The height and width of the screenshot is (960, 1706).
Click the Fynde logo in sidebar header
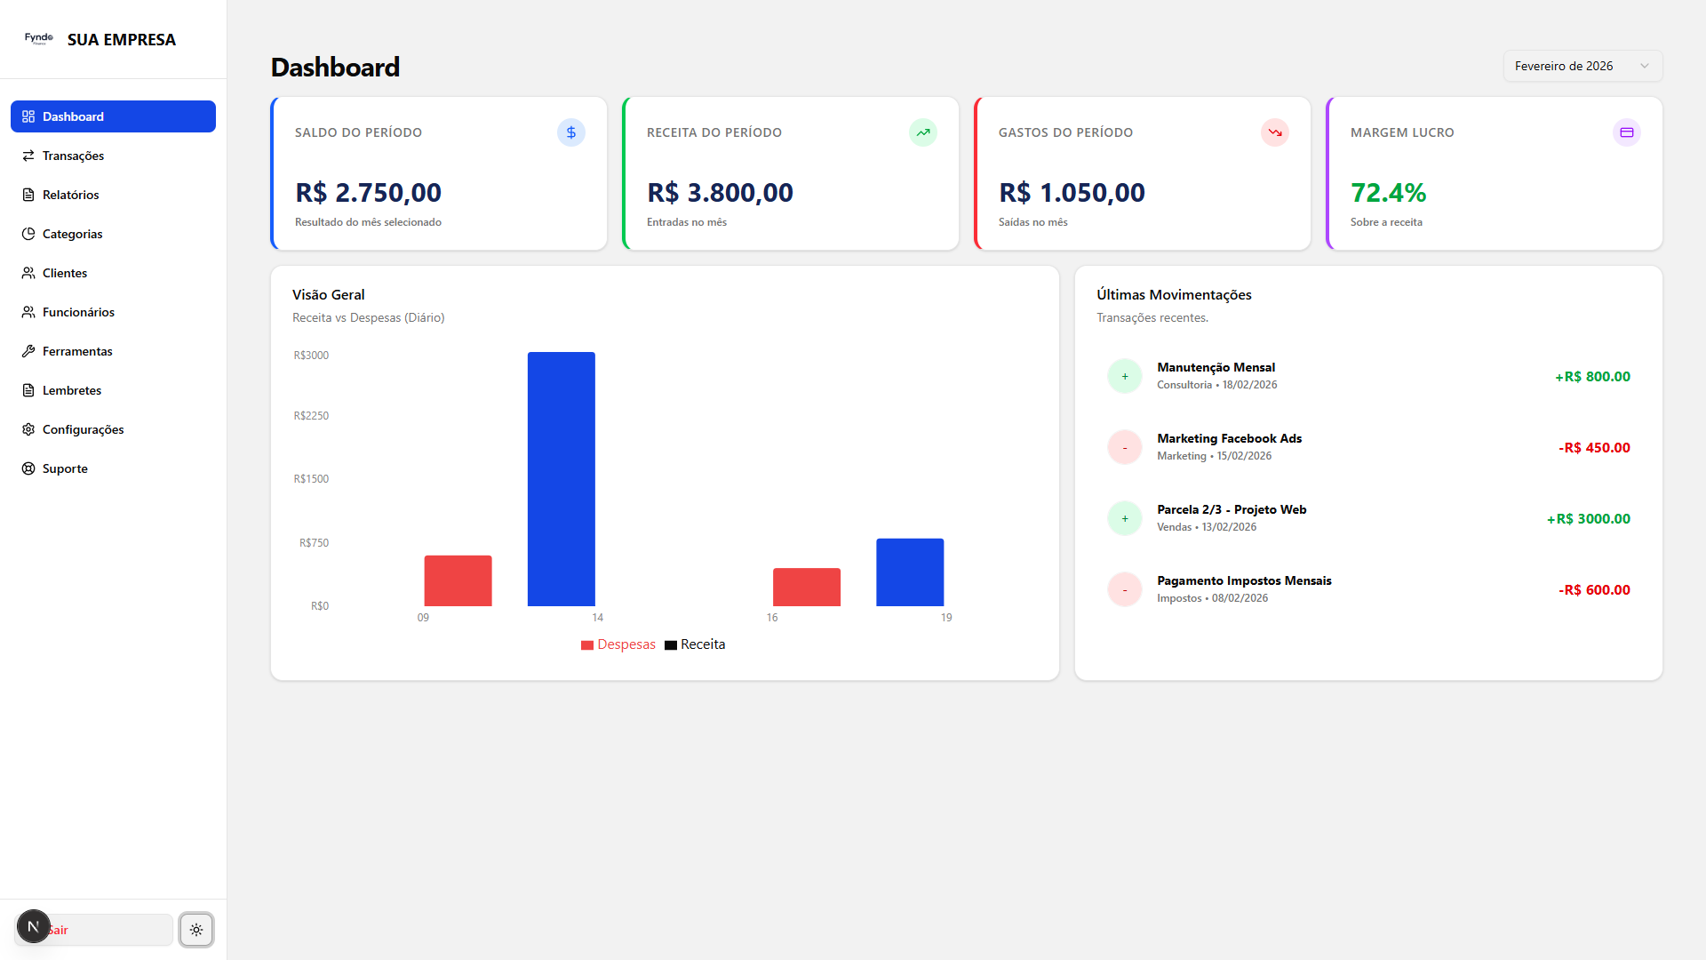[39, 39]
